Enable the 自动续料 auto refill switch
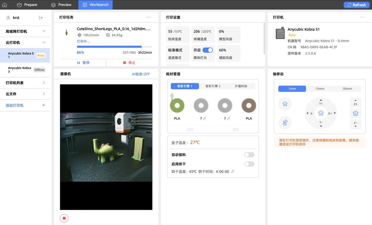 tap(249, 155)
